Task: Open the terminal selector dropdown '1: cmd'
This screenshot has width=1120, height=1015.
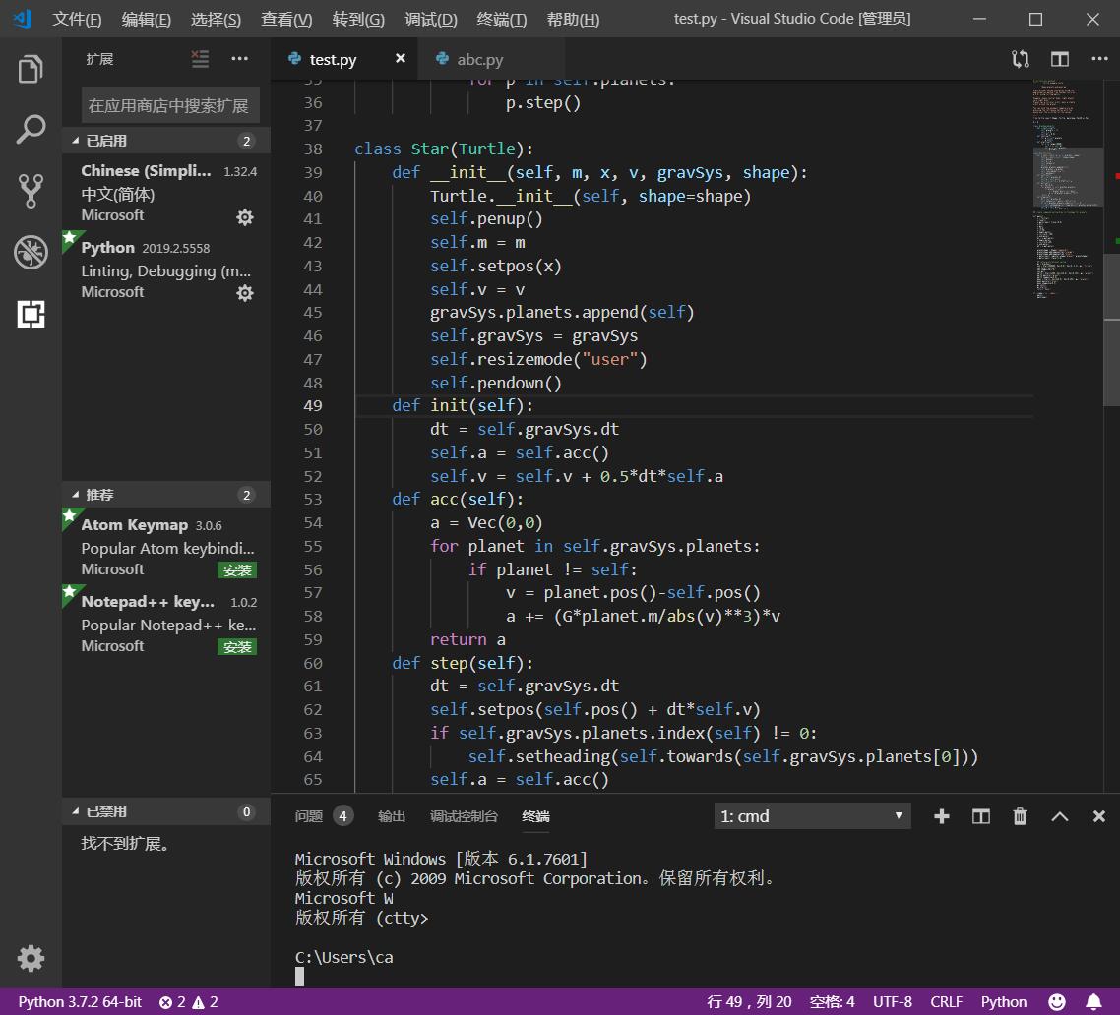Action: point(812,816)
